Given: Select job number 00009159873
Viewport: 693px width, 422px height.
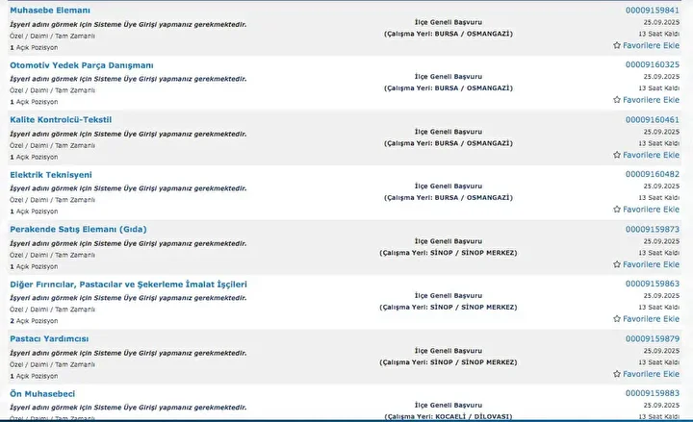Looking at the screenshot, I should (x=652, y=229).
